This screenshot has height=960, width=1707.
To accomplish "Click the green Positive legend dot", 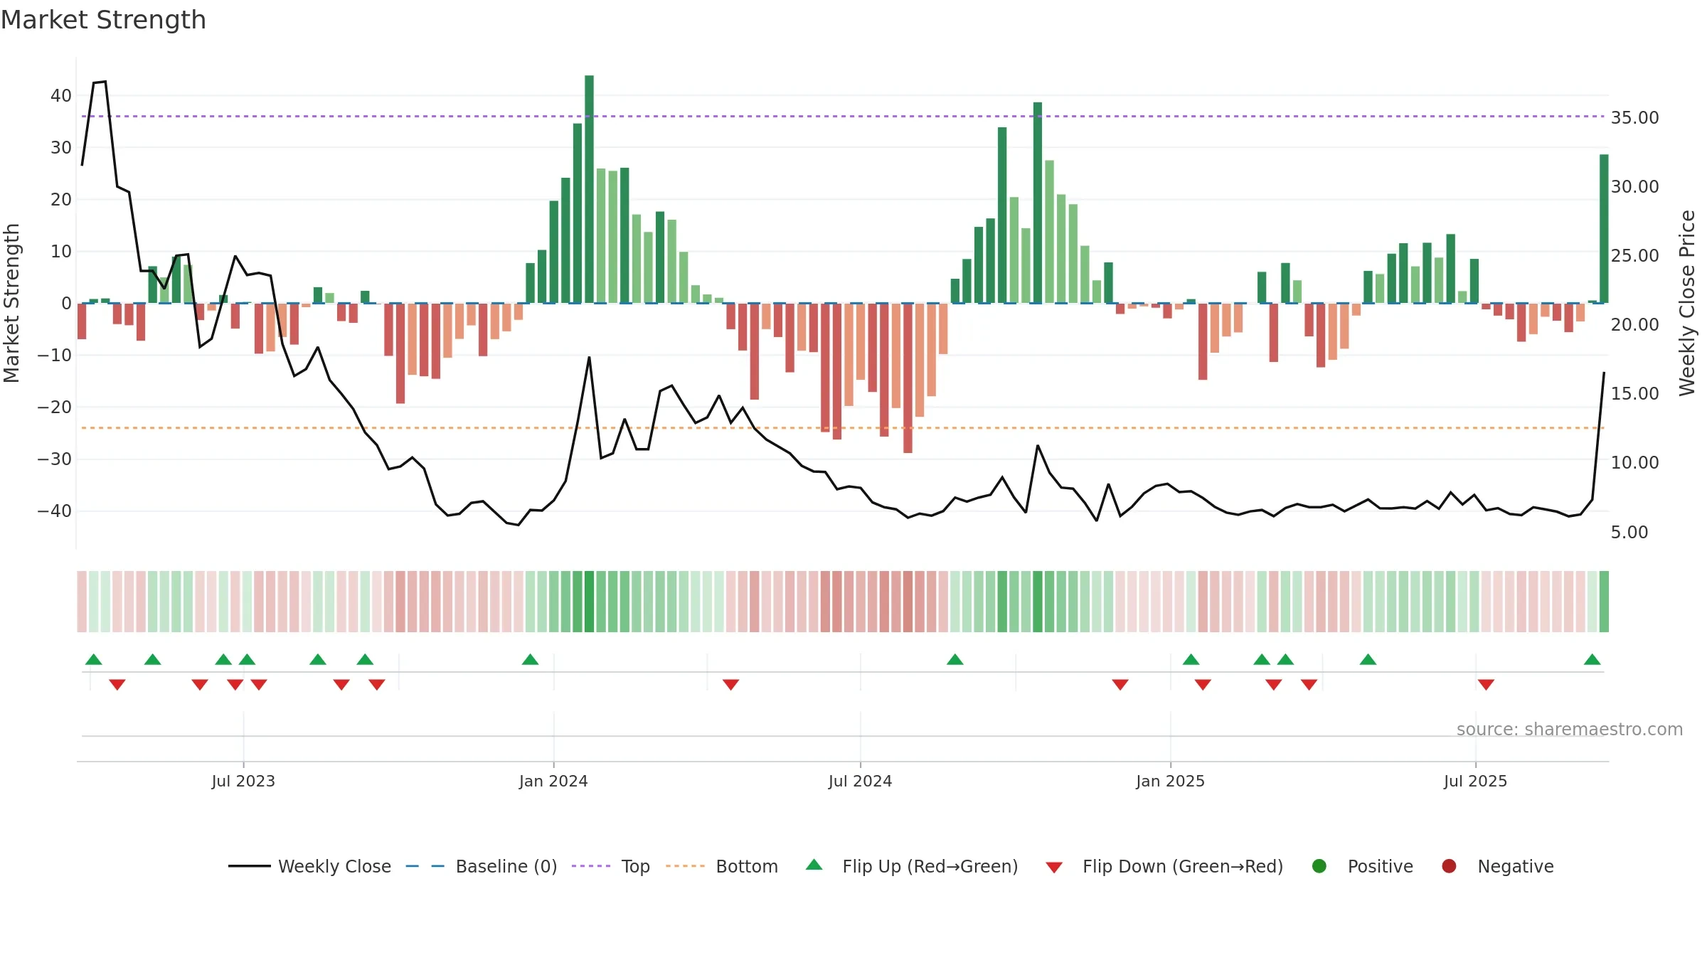I will coord(1319,866).
